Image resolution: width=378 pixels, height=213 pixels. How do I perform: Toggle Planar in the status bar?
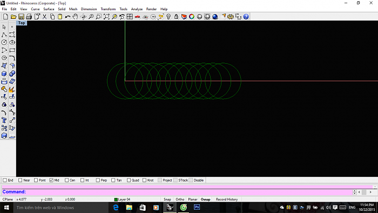[x=193, y=199]
